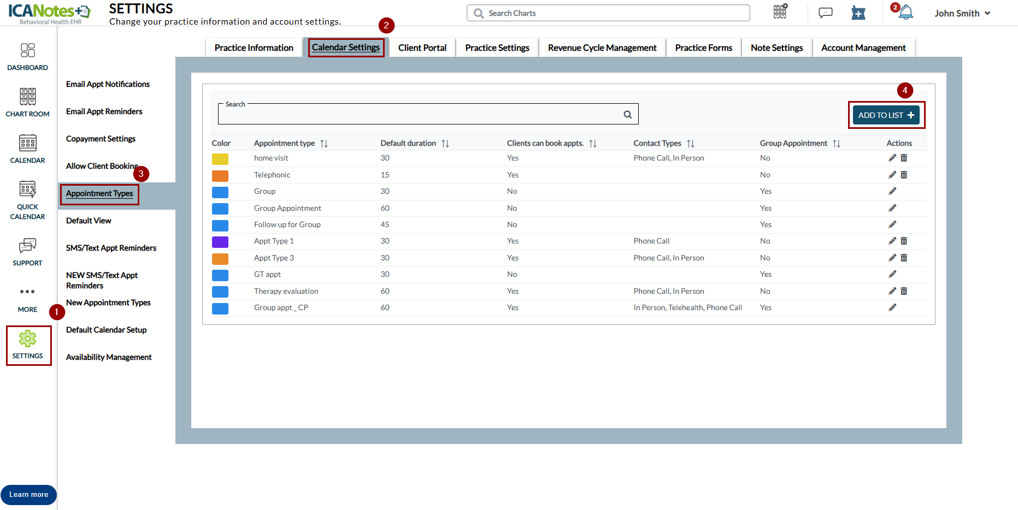Open the Practice Forms tab
The height and width of the screenshot is (510, 1018).
(x=704, y=48)
